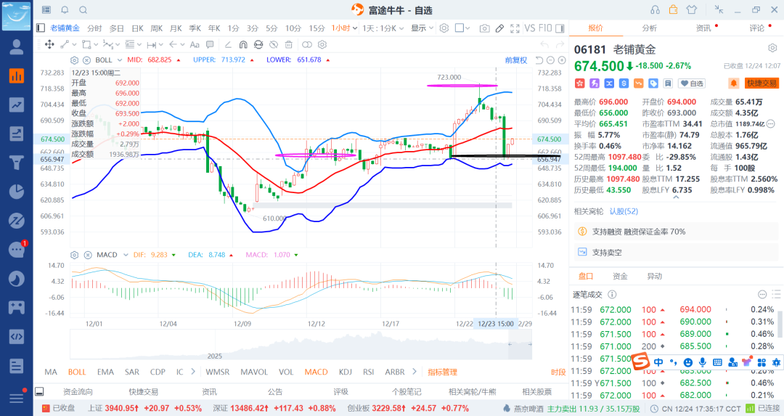Screen dimensions: 784x416
Task: Select the 资金 tab below quote data
Action: coord(620,276)
